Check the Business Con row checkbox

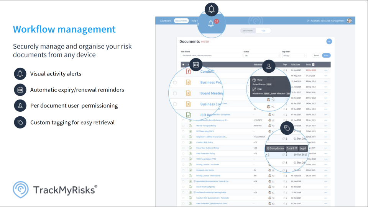coord(175,104)
